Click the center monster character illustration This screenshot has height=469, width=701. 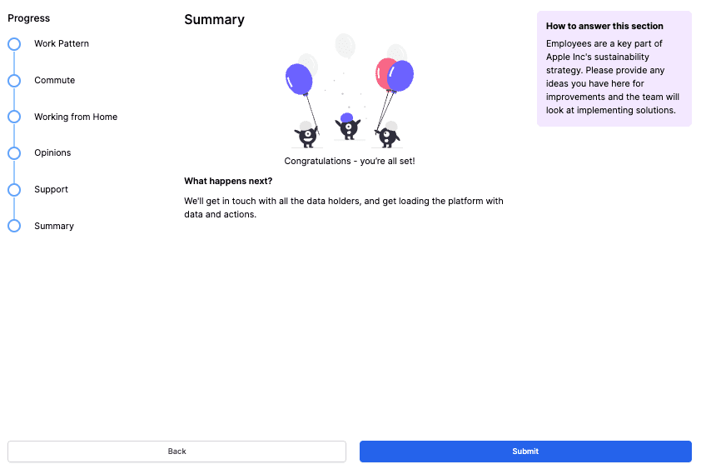pos(347,127)
